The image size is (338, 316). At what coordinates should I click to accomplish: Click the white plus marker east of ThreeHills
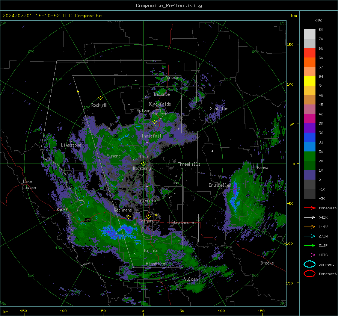[x=212, y=151]
